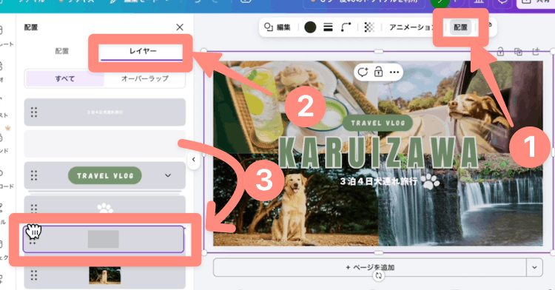This screenshot has width=555, height=290.
Task: Switch to the 配置 tab in panel
Action: point(62,51)
